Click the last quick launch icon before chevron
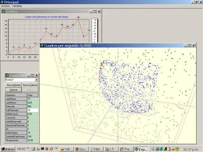This screenshot has height=152, width=203. click(51, 149)
